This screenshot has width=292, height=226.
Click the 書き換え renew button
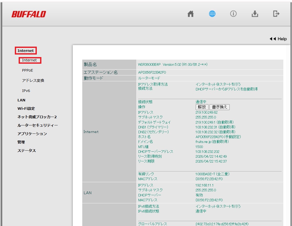[219, 107]
